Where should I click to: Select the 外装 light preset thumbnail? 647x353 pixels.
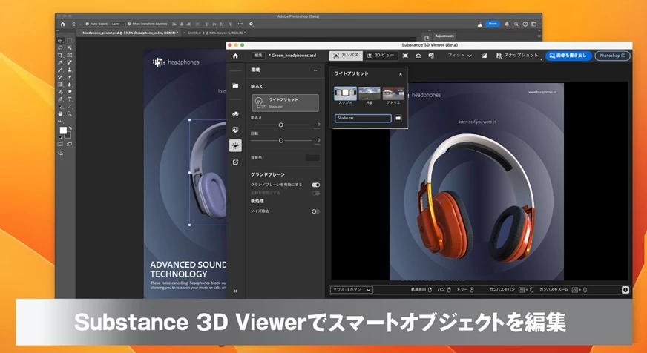(x=370, y=93)
